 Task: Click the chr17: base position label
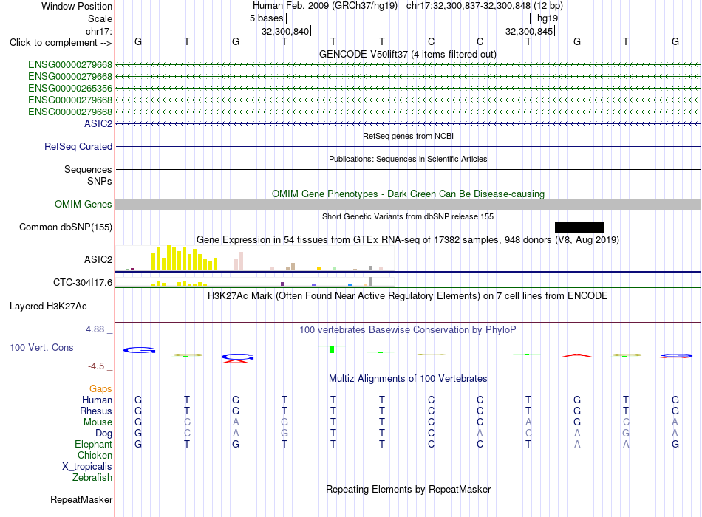point(99,31)
